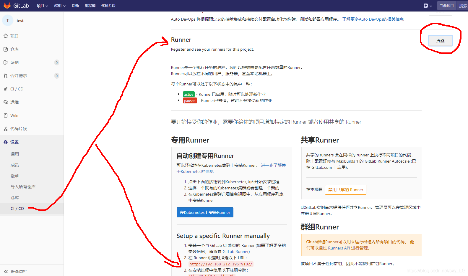The width and height of the screenshot is (468, 276).
Task: Click the green active status badge
Action: [x=189, y=94]
